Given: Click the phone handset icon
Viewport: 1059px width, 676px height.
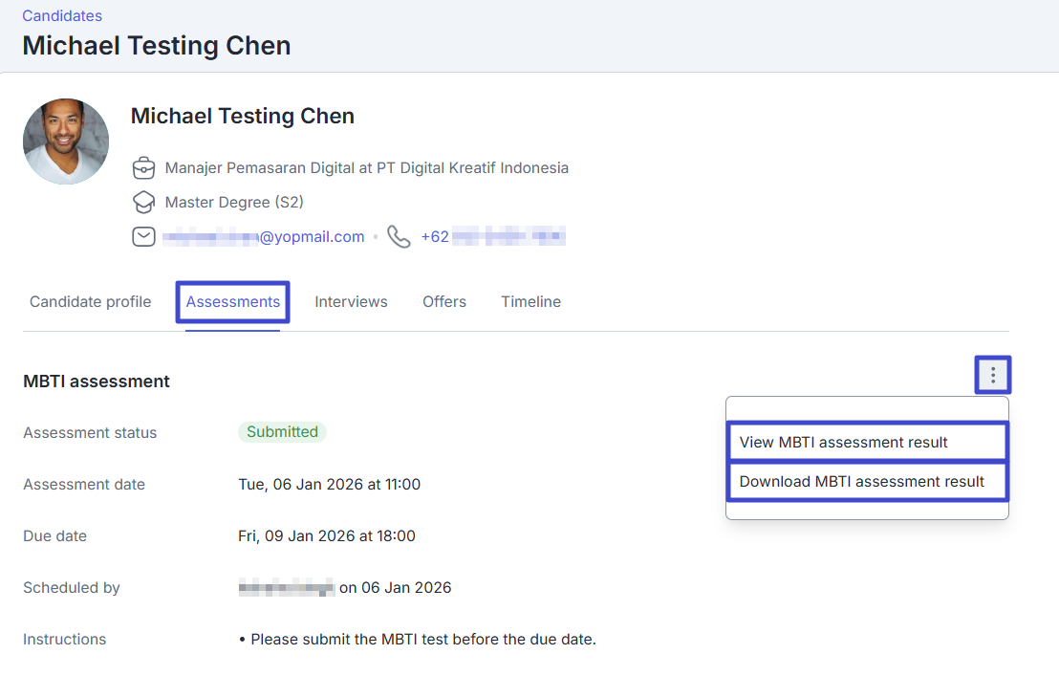Looking at the screenshot, I should click(x=400, y=237).
